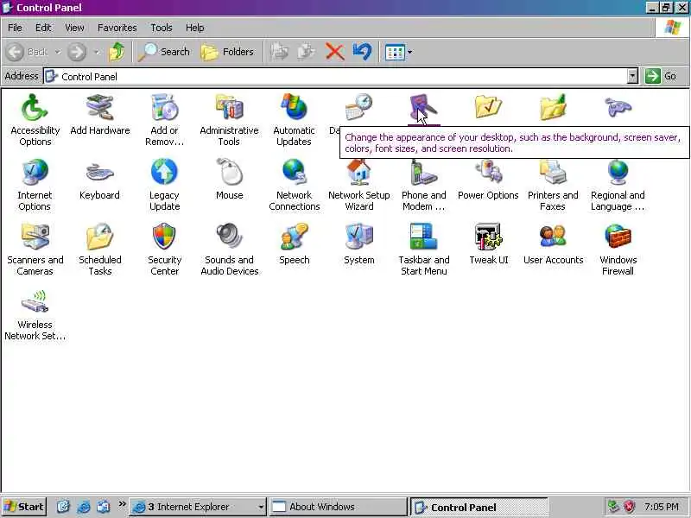This screenshot has width=691, height=518.
Task: Switch to About Windows taskbar window
Action: tap(338, 507)
